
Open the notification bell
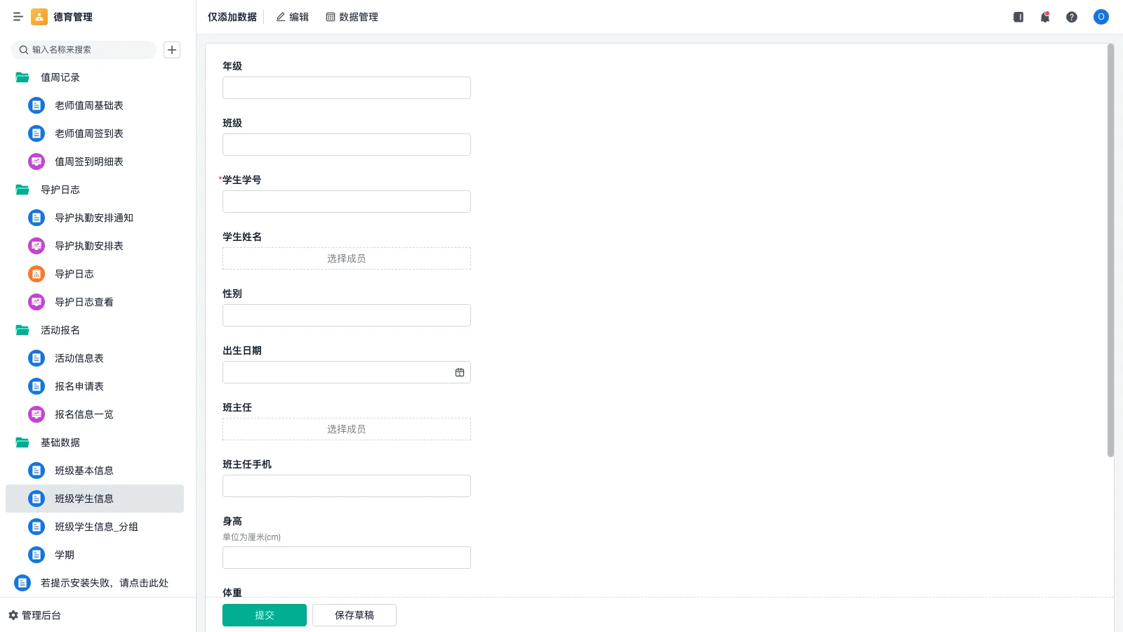coord(1045,17)
